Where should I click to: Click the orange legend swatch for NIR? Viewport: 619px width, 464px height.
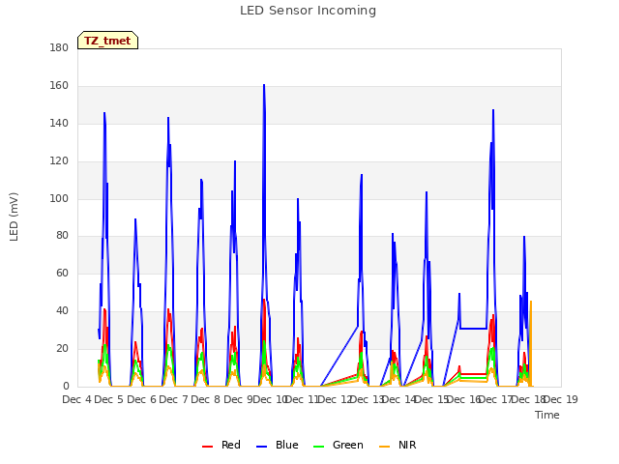click(385, 447)
